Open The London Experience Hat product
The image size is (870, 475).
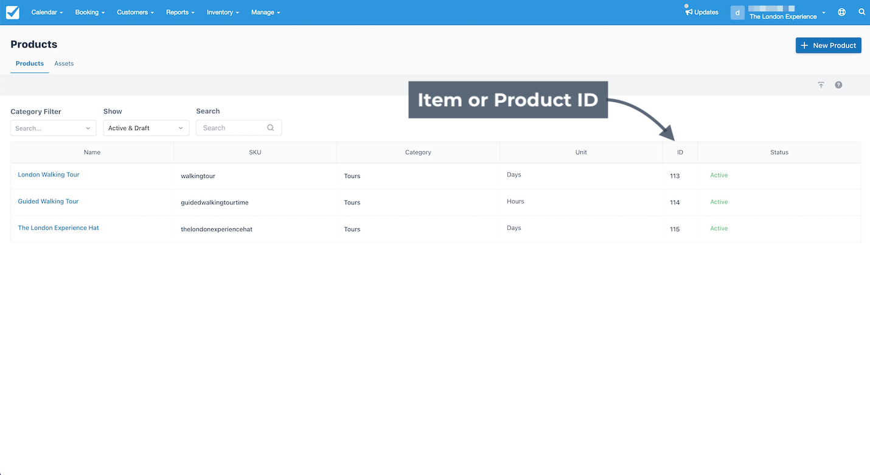(58, 228)
